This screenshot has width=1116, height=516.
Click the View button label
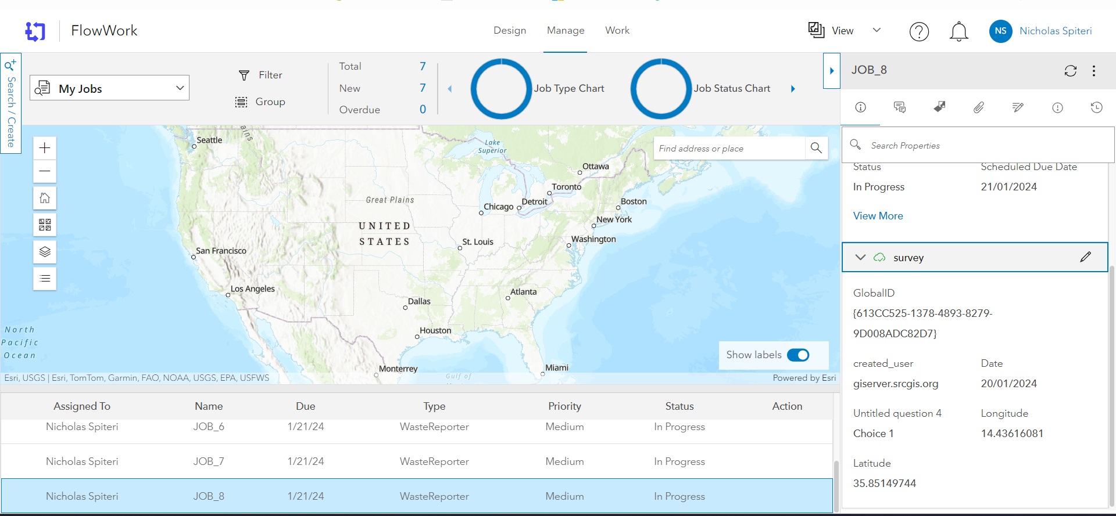tap(842, 31)
